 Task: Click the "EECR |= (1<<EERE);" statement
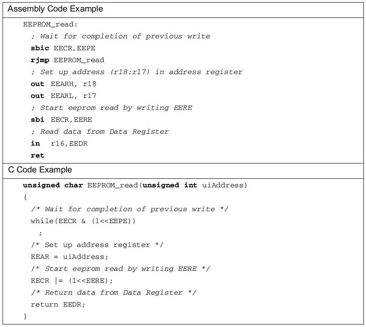tap(72, 281)
